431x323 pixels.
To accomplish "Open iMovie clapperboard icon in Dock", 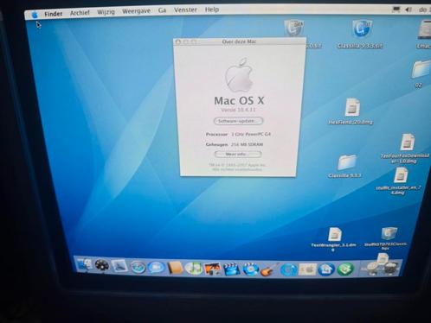I will coord(231,269).
